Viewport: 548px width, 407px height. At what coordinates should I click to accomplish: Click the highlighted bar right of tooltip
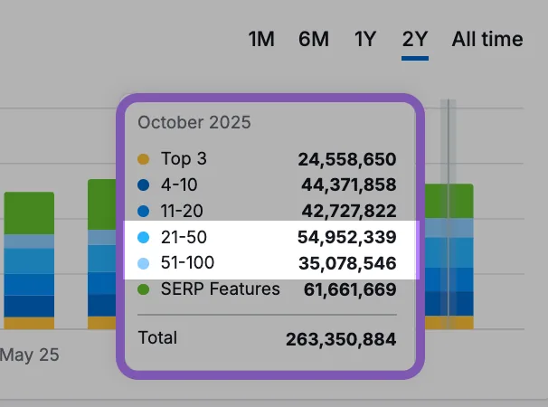pos(449,256)
